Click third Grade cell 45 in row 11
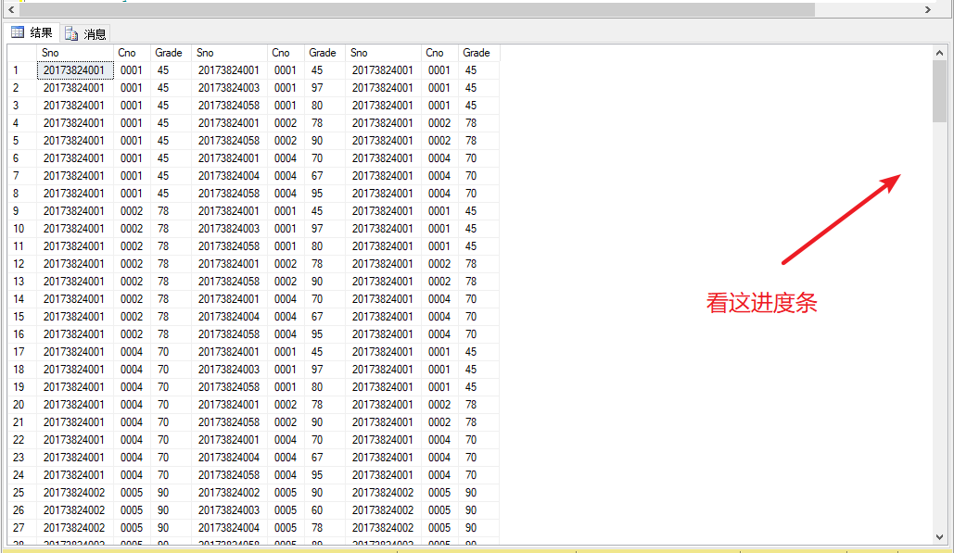Screen dimensions: 954x553 pyautogui.click(x=478, y=246)
